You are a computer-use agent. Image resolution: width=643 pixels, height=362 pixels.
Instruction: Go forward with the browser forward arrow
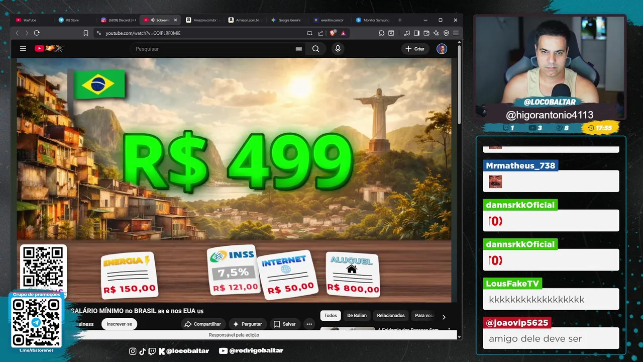[x=27, y=33]
